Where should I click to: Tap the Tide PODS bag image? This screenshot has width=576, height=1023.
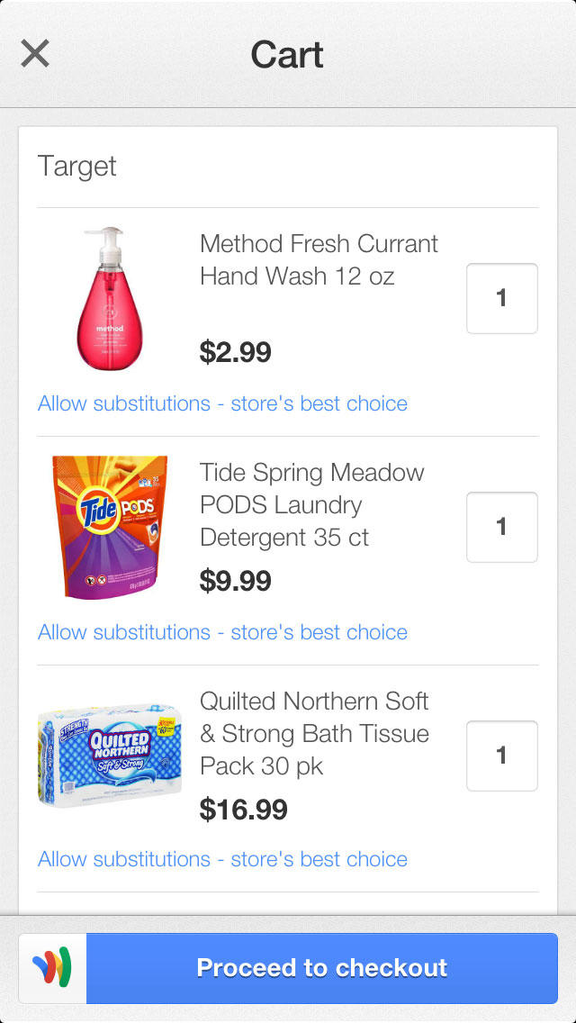click(110, 527)
